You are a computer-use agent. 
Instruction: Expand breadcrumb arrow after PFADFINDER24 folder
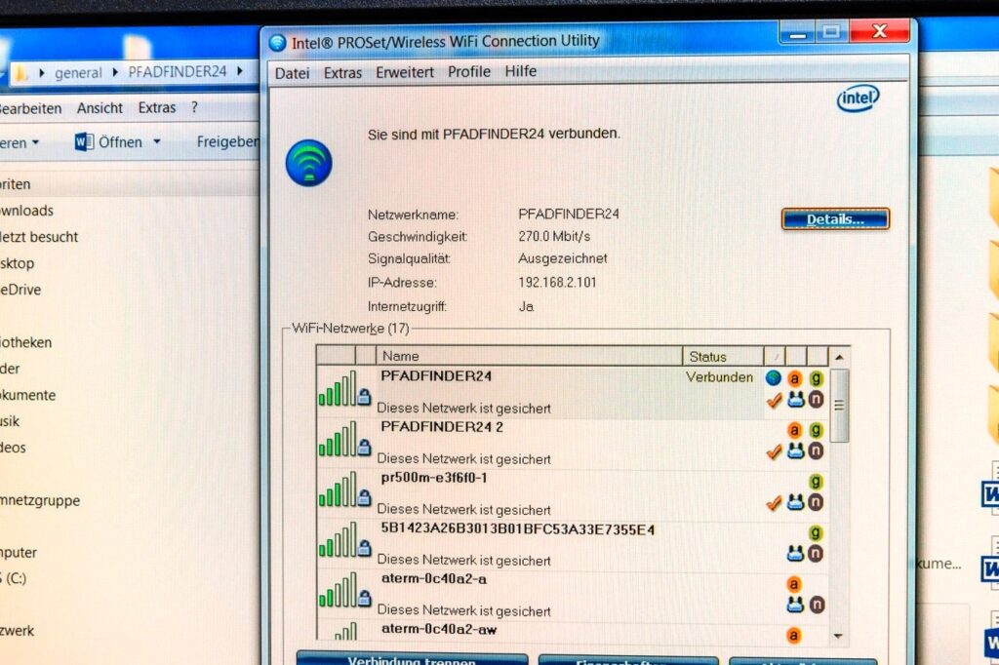(x=239, y=71)
